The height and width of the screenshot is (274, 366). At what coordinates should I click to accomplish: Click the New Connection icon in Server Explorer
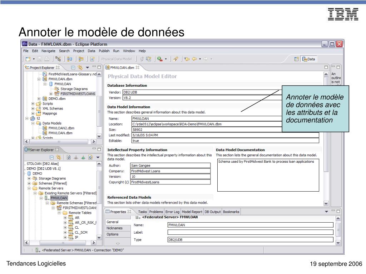click(x=68, y=157)
